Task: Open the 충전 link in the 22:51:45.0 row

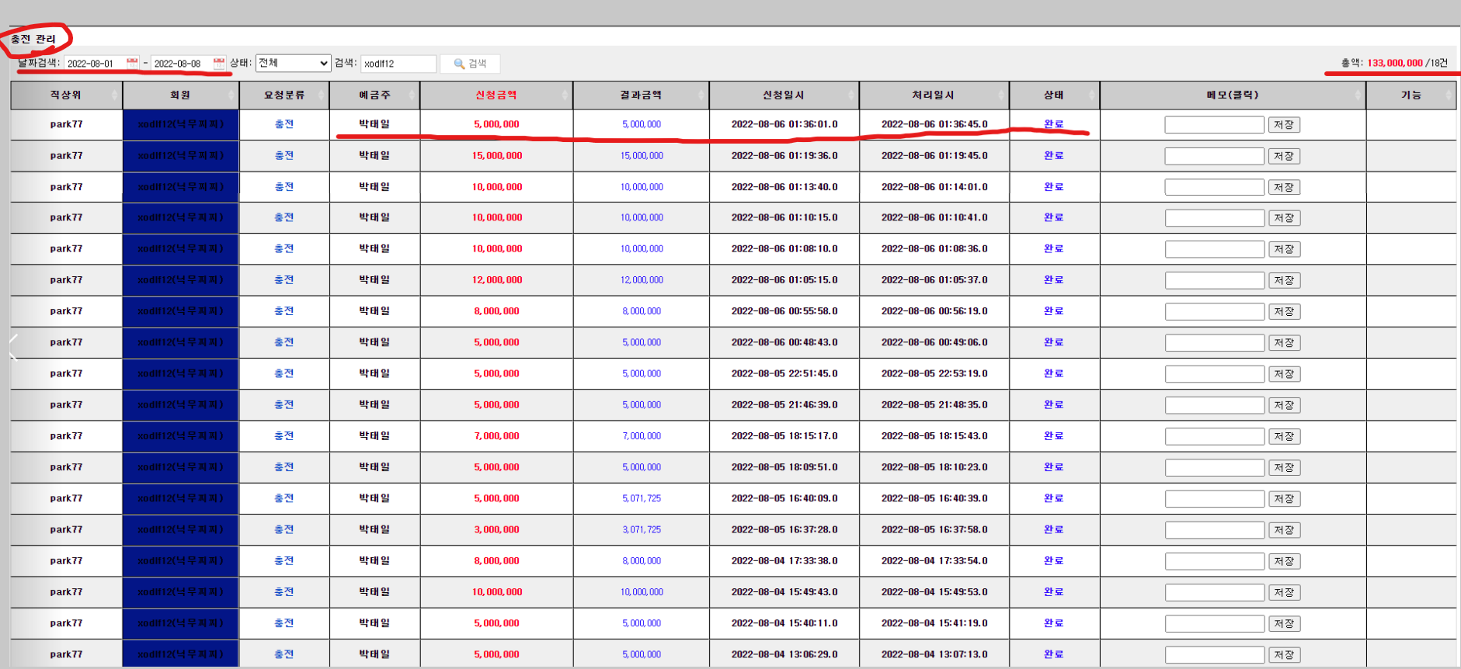Action: click(x=284, y=373)
